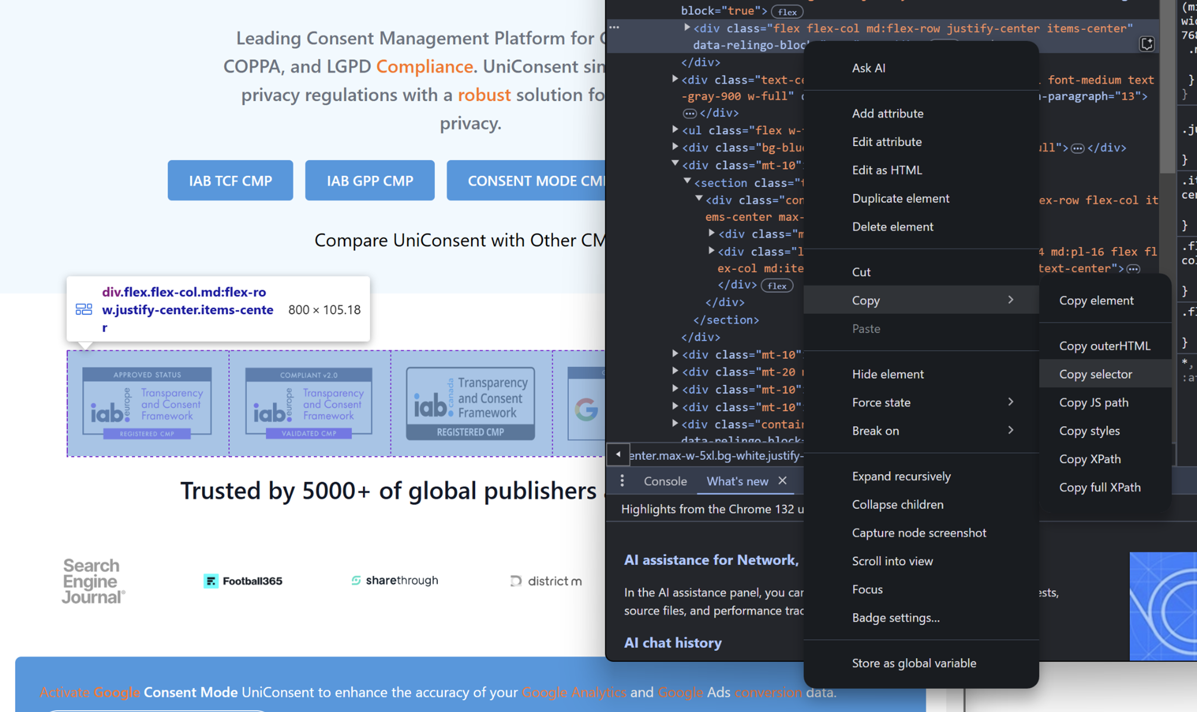1197x712 pixels.
Task: Choose Duplicate element
Action: 921,198
